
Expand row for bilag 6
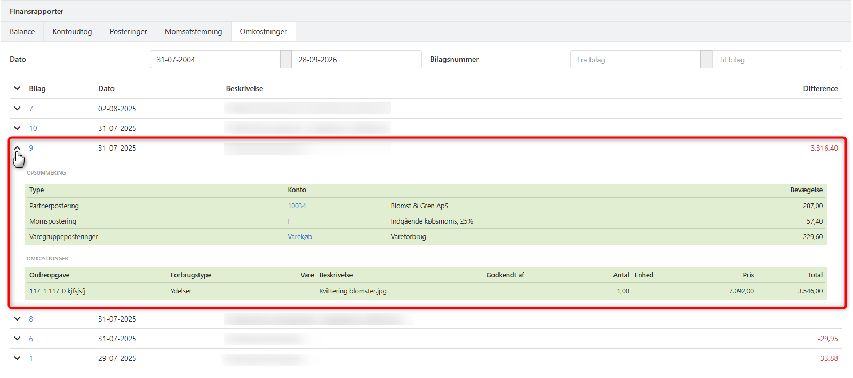[17, 339]
